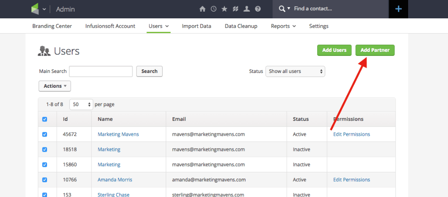Click the Status column header
Viewport: 448px width, 197px height.
(x=301, y=119)
